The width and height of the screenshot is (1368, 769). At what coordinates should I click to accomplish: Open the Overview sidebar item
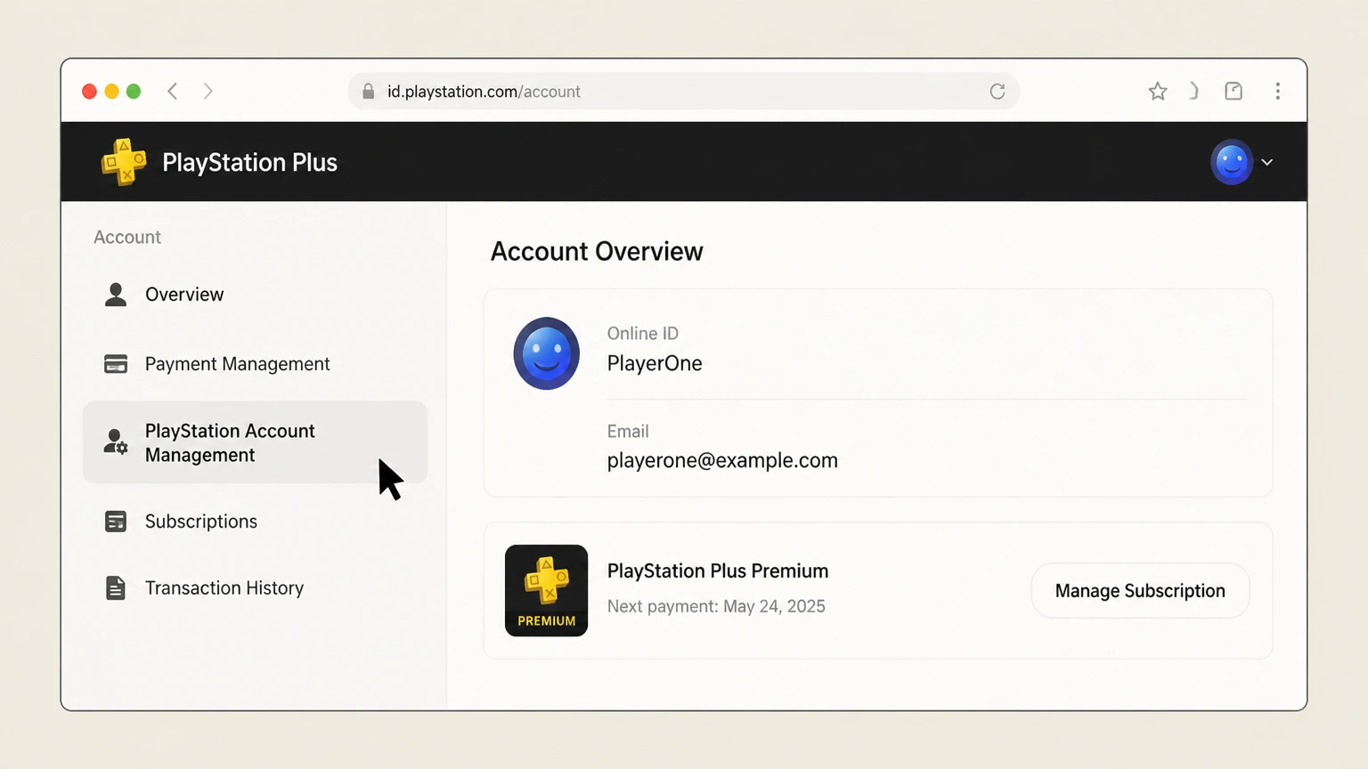(255, 295)
